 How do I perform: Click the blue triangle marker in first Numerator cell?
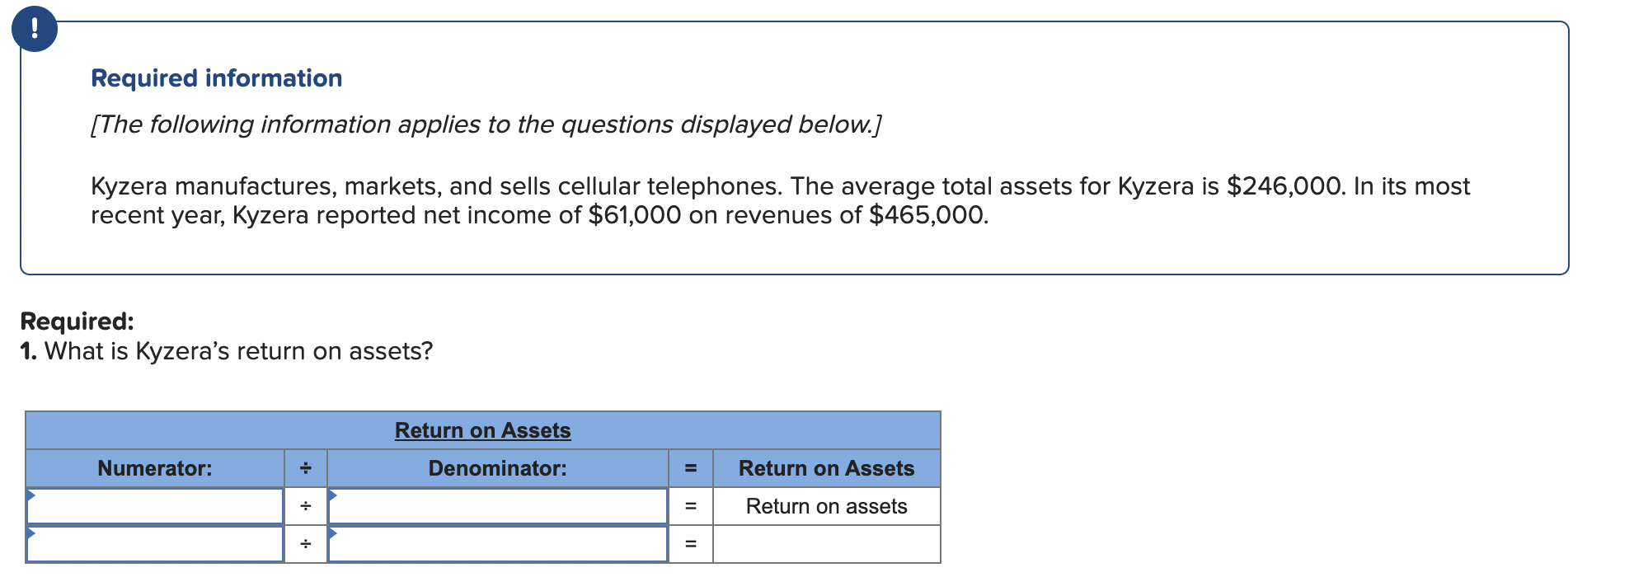point(33,495)
